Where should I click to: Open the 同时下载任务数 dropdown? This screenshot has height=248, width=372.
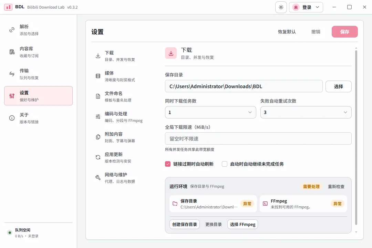point(210,112)
